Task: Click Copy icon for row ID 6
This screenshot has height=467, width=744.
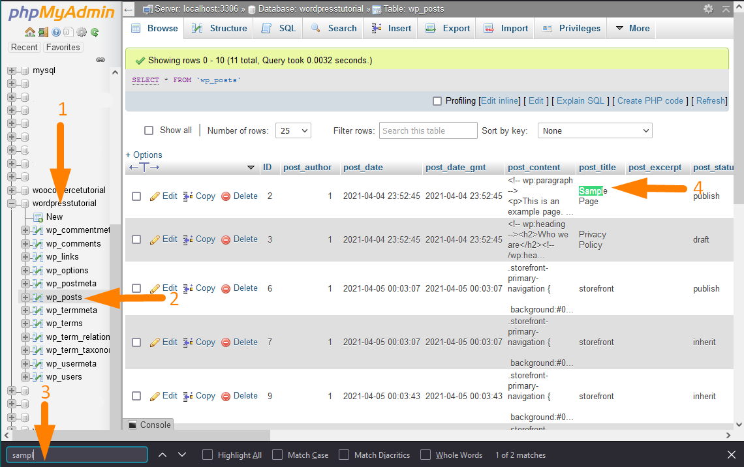Action: (x=189, y=288)
